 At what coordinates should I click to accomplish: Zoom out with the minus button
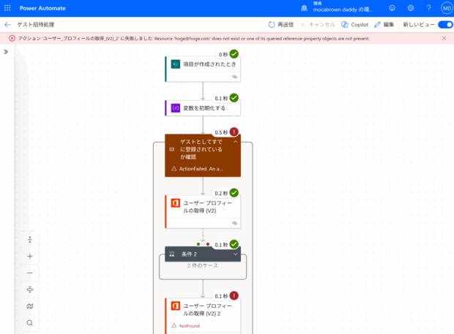(x=30, y=273)
